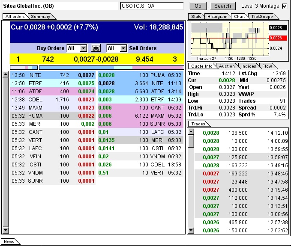Image resolution: width=291 pixels, height=246 pixels.
Task: Click the Search button
Action: pos(223,6)
